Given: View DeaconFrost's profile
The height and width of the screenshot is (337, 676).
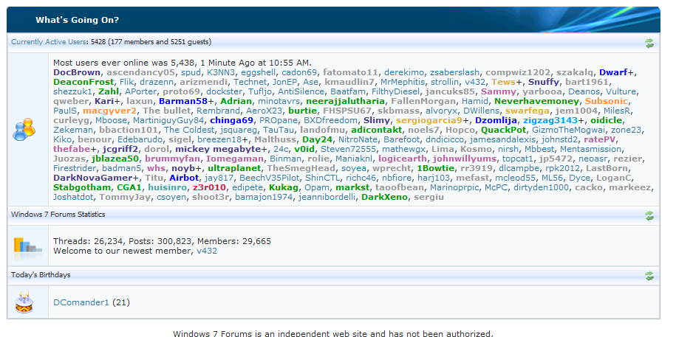Looking at the screenshot, I should (x=83, y=82).
